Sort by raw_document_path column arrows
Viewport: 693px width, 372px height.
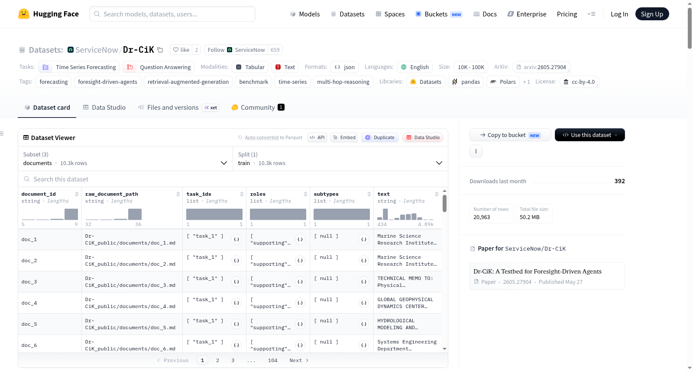[178, 194]
